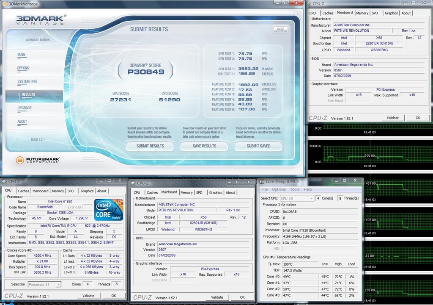This screenshot has width=433, height=305.
Task: Click the SUBMIT SAVED button
Action: coord(258,146)
